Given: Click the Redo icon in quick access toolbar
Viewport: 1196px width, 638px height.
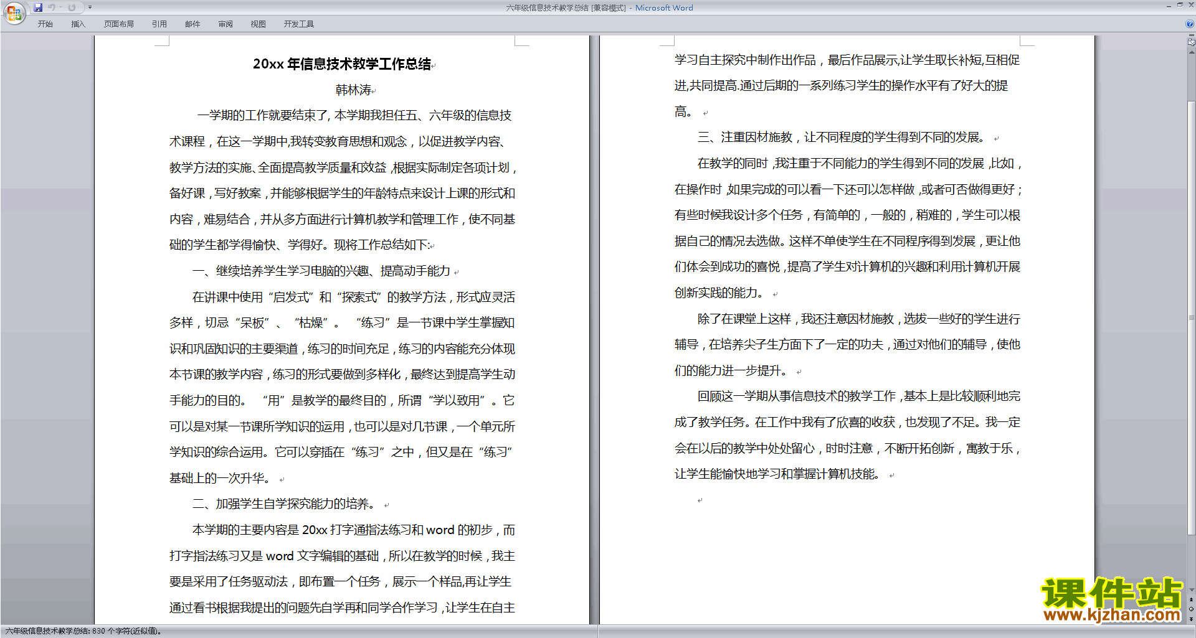Looking at the screenshot, I should [x=72, y=7].
